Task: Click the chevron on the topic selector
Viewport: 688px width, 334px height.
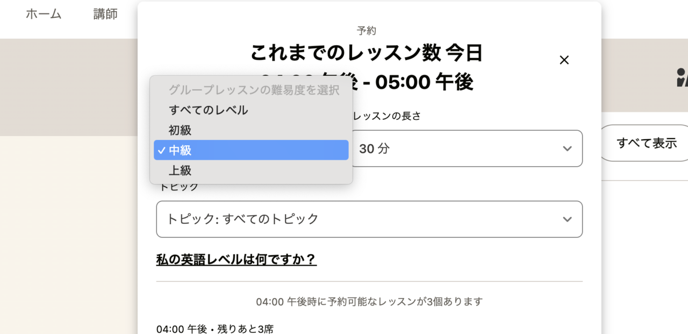Action: point(567,219)
